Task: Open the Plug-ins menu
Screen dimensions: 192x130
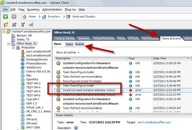Action: [70, 9]
